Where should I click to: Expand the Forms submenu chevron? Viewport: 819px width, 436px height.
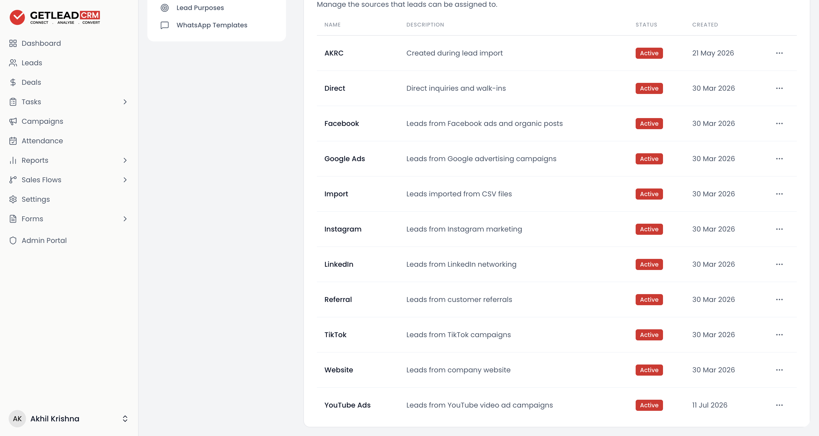[125, 219]
